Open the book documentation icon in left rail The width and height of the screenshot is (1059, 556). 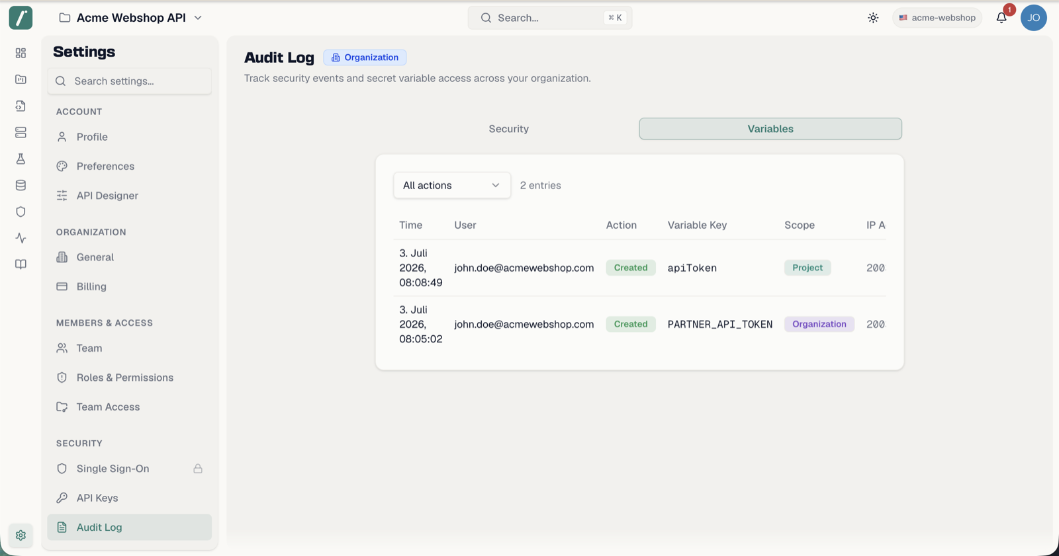click(x=21, y=264)
